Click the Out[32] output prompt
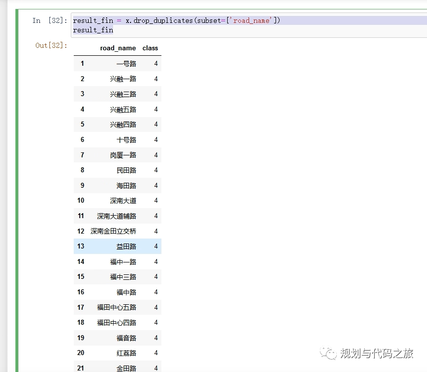 51,45
